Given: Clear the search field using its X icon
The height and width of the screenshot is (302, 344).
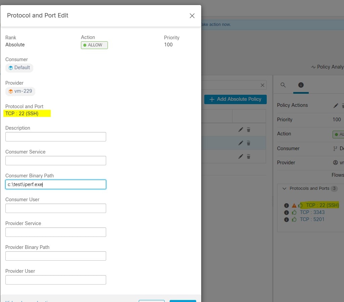Looking at the screenshot, I should (x=262, y=85).
